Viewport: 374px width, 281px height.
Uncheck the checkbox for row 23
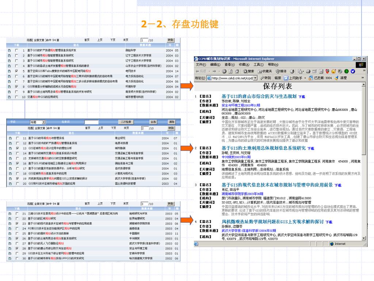[x=17, y=224]
